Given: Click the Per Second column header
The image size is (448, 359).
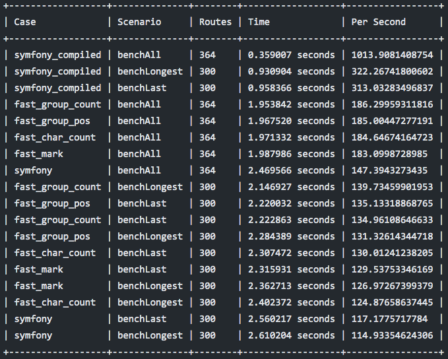Looking at the screenshot, I should tap(379, 22).
